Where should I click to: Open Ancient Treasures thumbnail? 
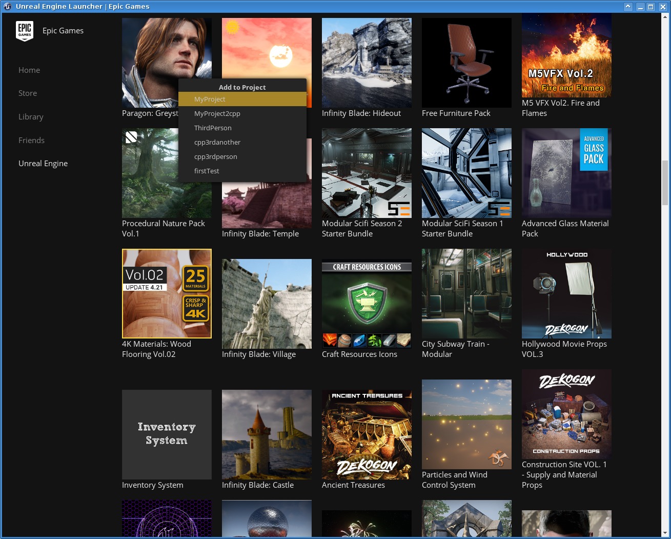367,434
